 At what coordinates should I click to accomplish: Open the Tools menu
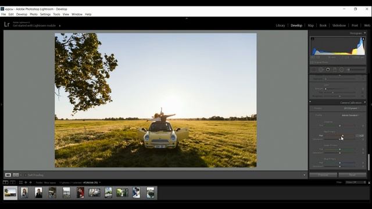point(57,14)
